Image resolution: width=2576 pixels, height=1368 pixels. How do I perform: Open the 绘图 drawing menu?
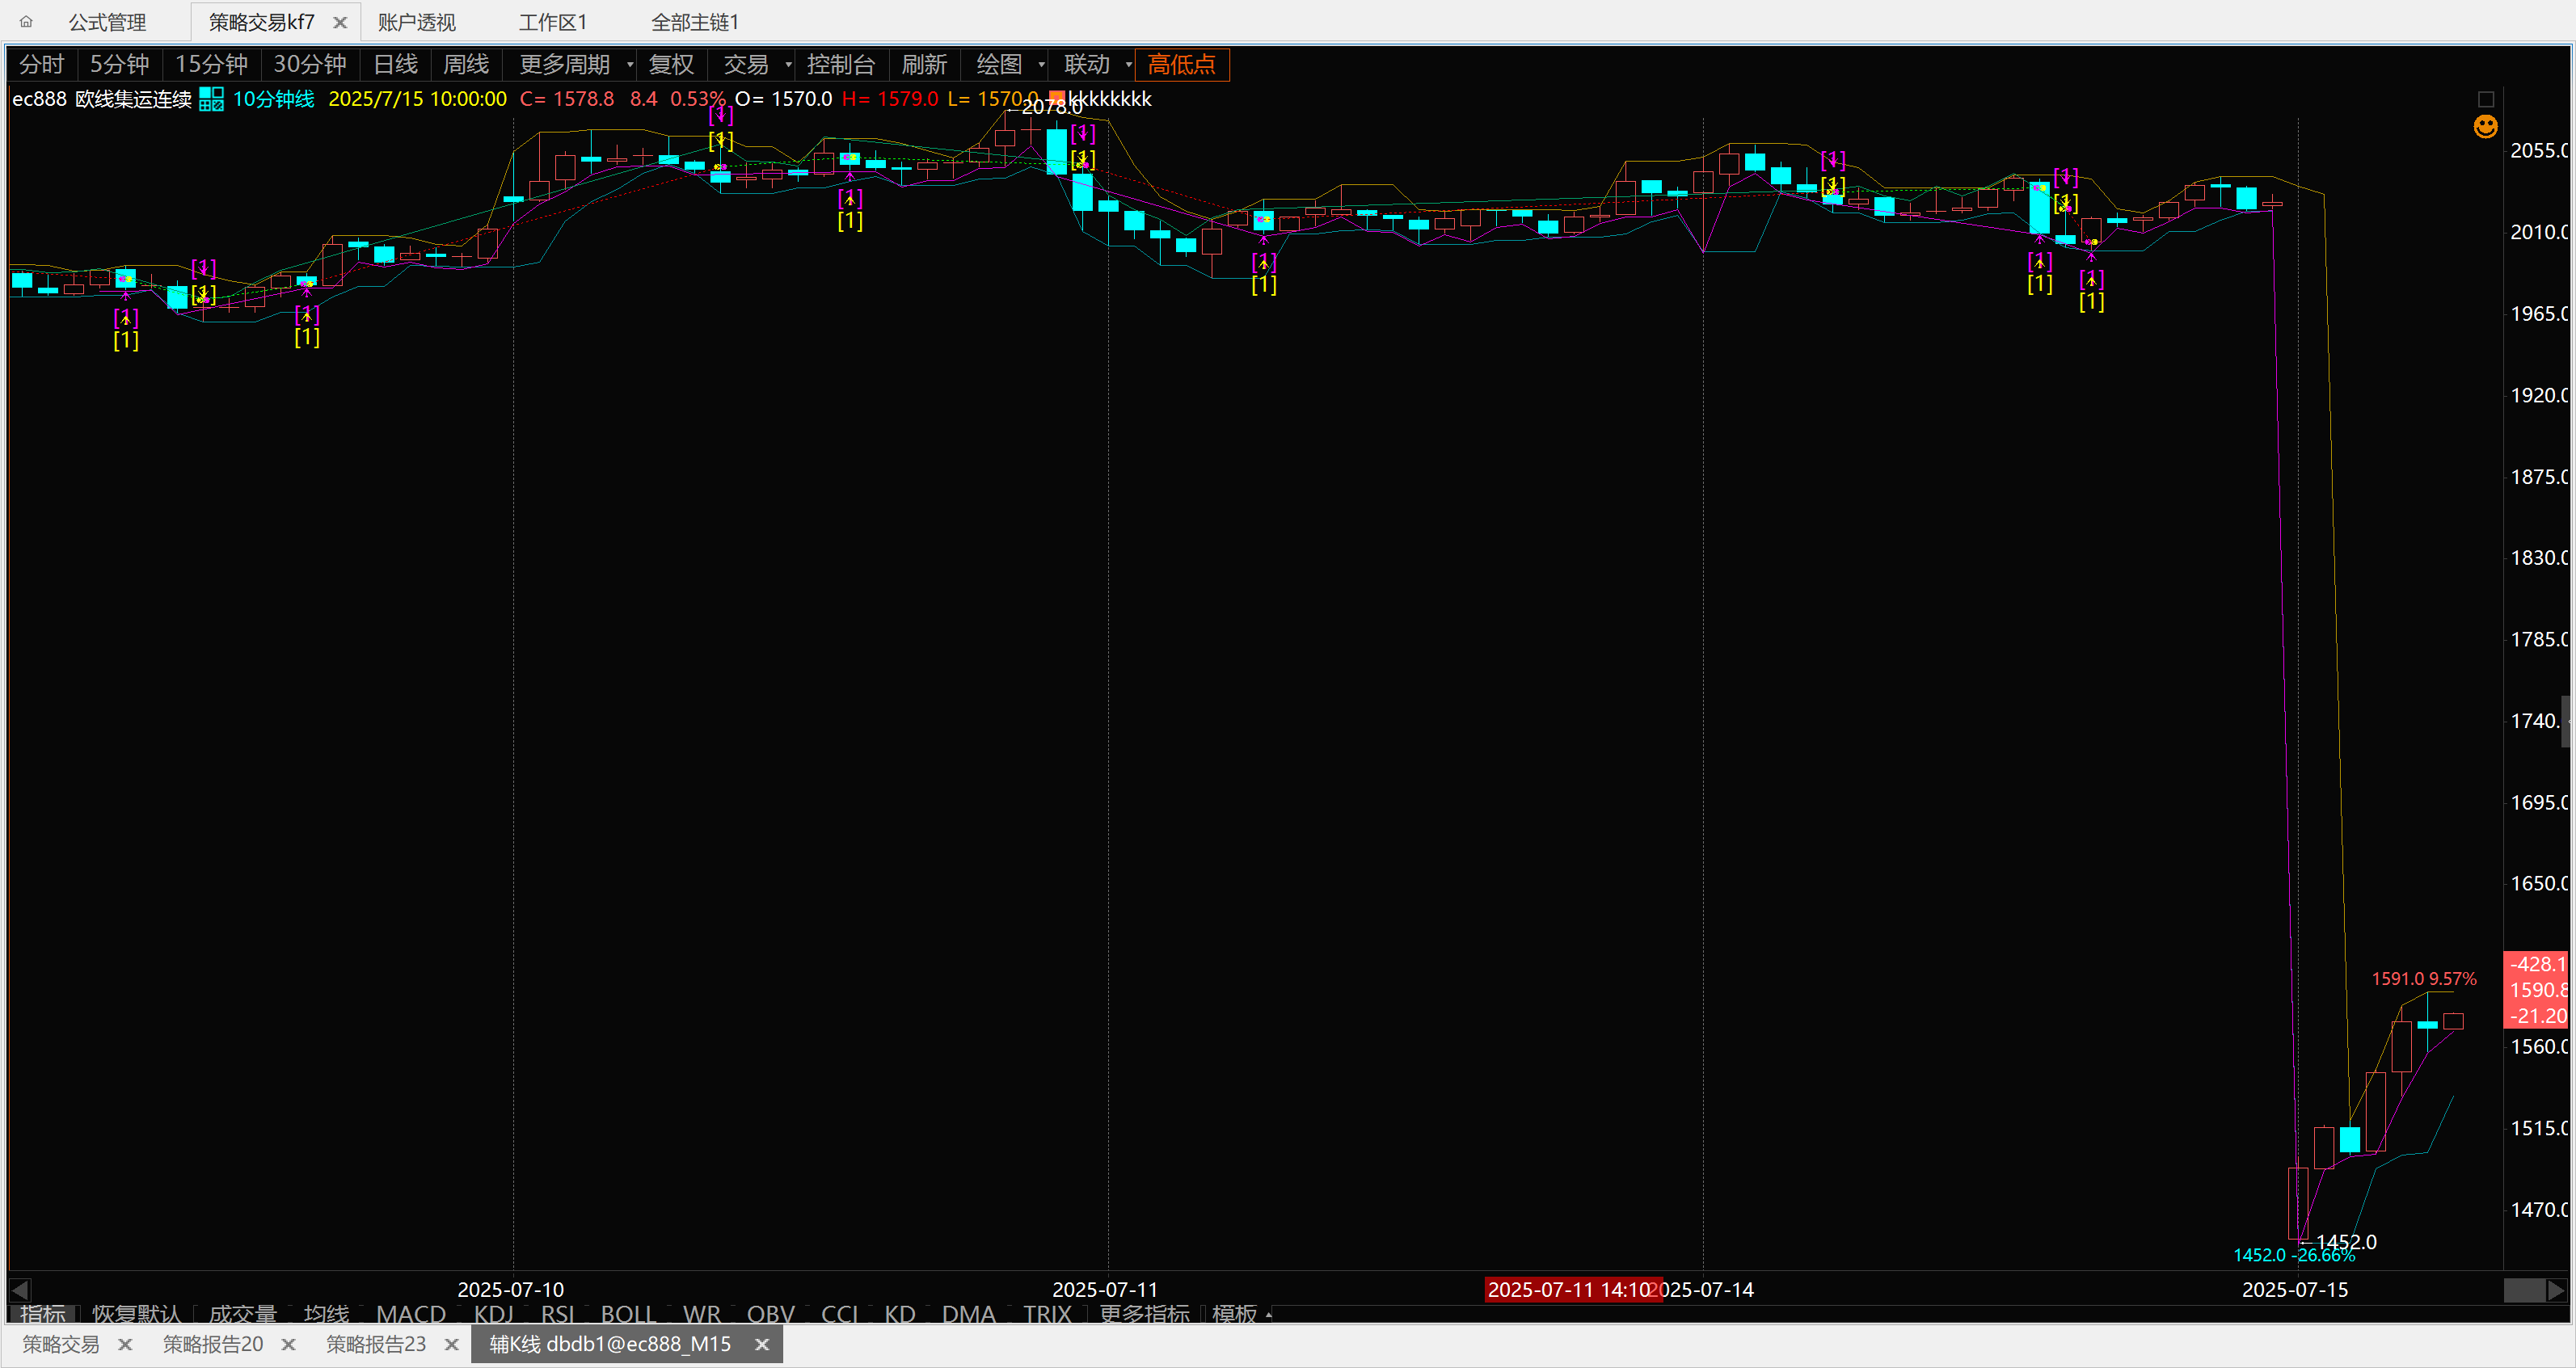tap(999, 65)
